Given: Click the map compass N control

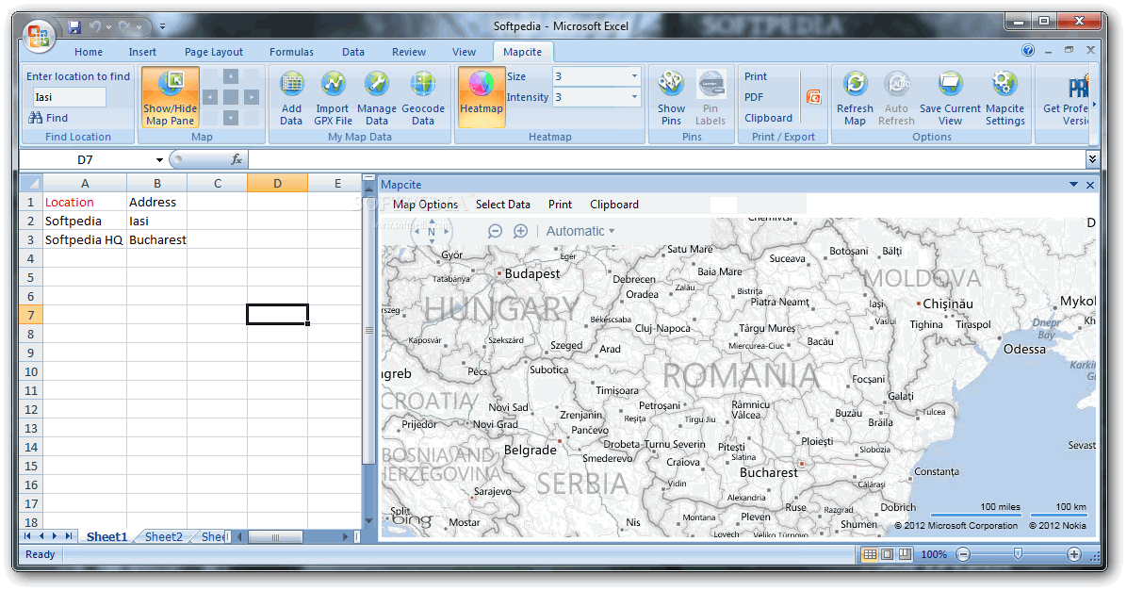Looking at the screenshot, I should pos(432,232).
